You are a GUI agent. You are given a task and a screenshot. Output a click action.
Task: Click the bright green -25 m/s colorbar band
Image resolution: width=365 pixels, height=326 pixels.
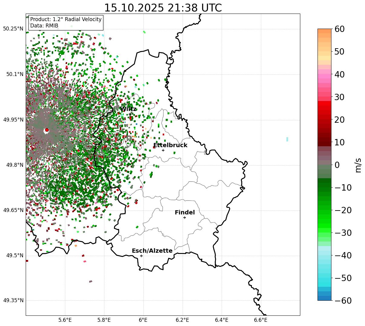(x=324, y=221)
